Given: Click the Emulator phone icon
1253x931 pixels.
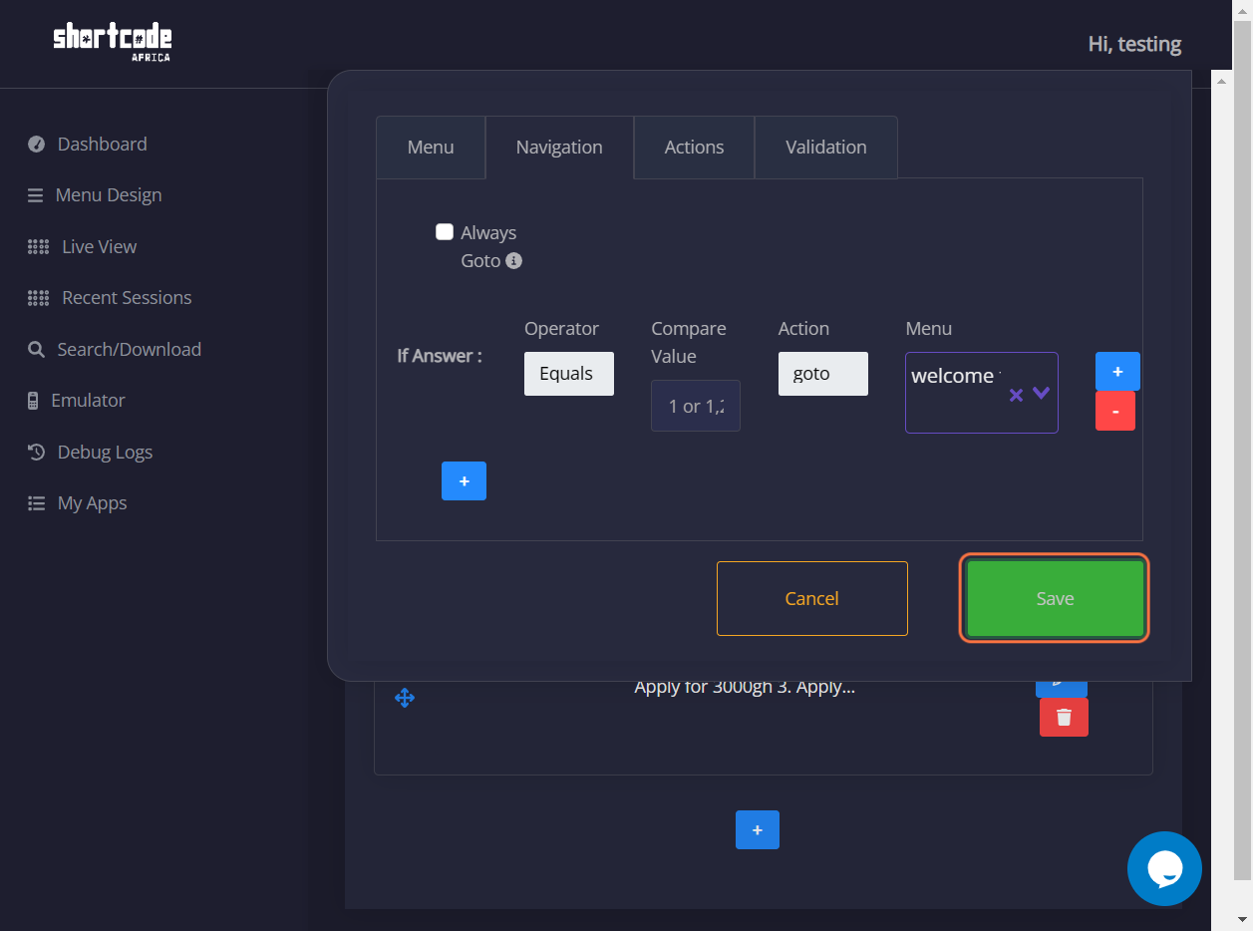Looking at the screenshot, I should (x=34, y=401).
